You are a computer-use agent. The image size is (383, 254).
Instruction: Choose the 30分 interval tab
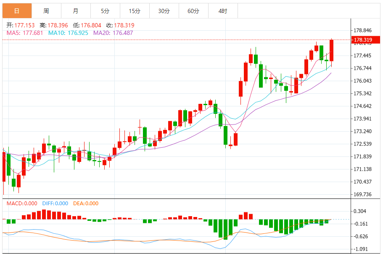click(x=164, y=11)
